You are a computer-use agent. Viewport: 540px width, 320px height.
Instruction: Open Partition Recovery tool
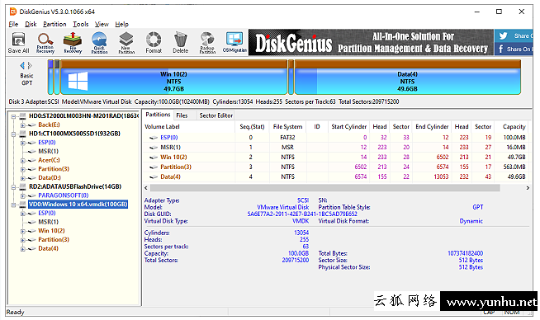pos(45,43)
